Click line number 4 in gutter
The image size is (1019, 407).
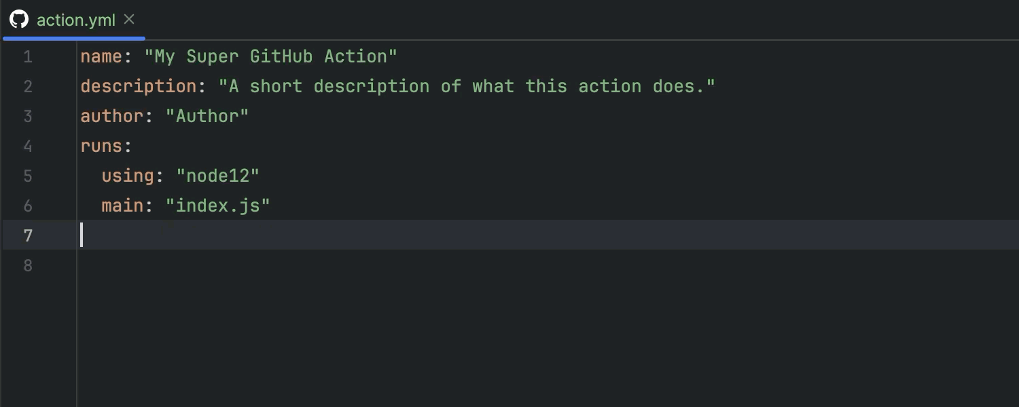(28, 147)
